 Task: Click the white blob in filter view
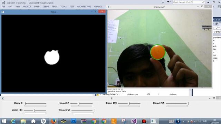[52, 58]
